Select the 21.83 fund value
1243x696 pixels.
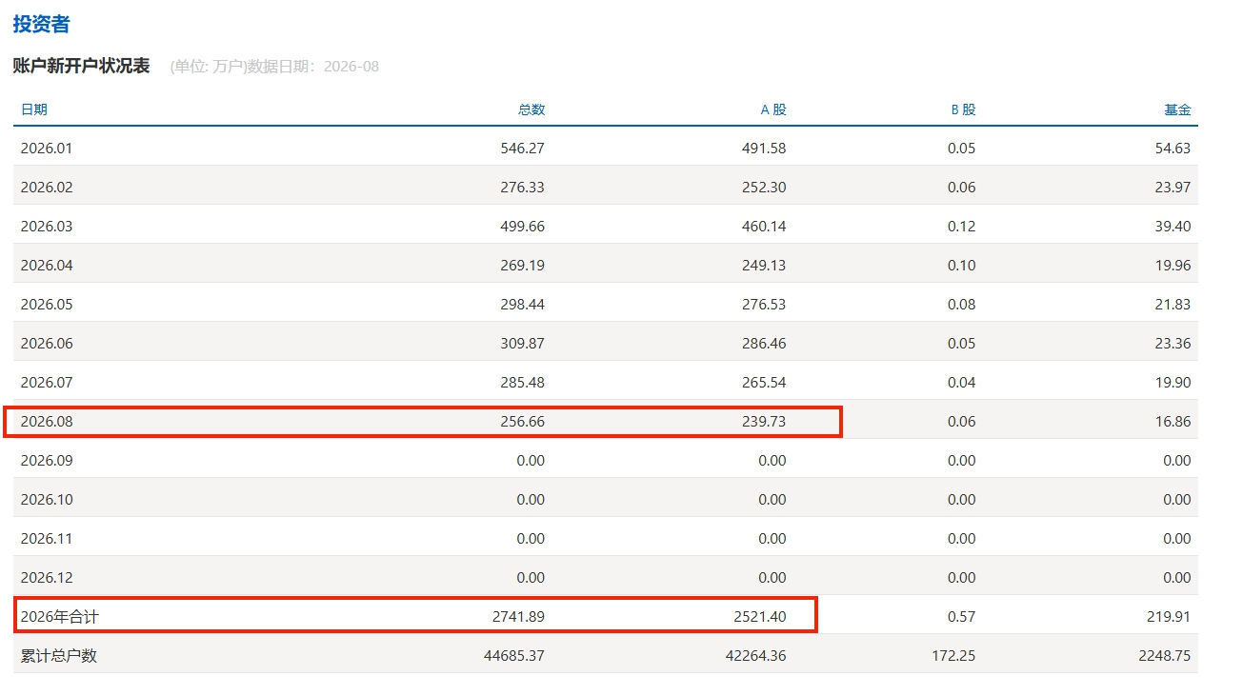(1173, 305)
